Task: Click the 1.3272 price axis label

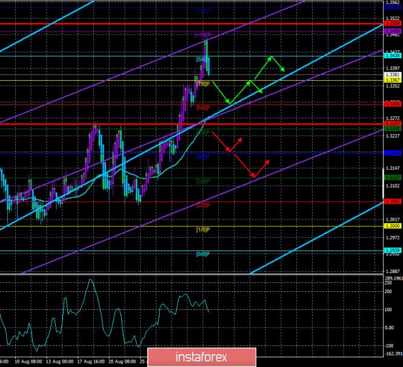Action: click(393, 118)
